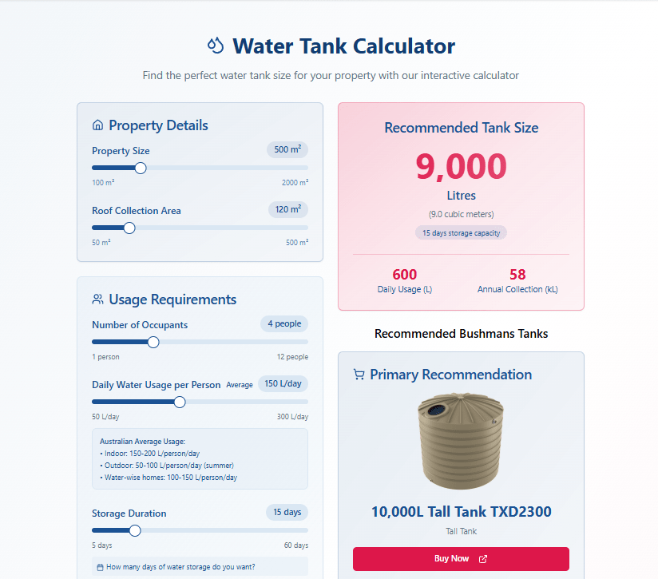Select the 4 people occupants badge
This screenshot has height=579, width=658.
(x=283, y=323)
